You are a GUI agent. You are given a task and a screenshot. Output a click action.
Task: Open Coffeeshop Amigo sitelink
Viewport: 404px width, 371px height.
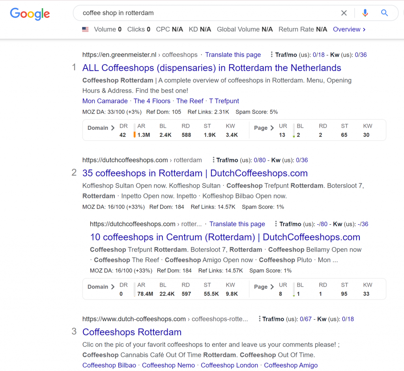pos(291,365)
